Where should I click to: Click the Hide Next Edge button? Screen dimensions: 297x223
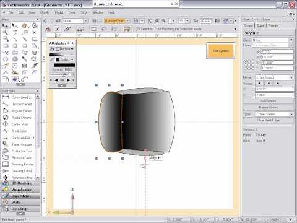(268, 120)
